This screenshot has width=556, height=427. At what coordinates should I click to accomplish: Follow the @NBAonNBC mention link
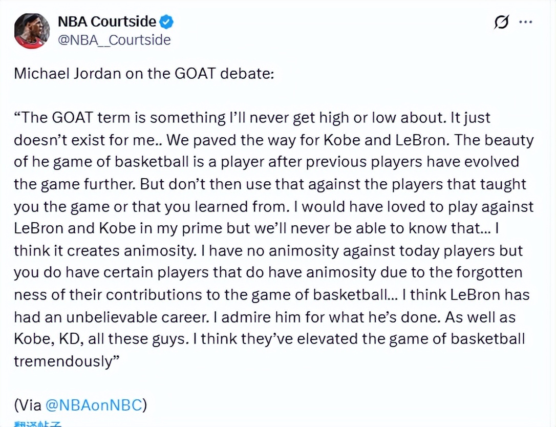[x=93, y=405]
